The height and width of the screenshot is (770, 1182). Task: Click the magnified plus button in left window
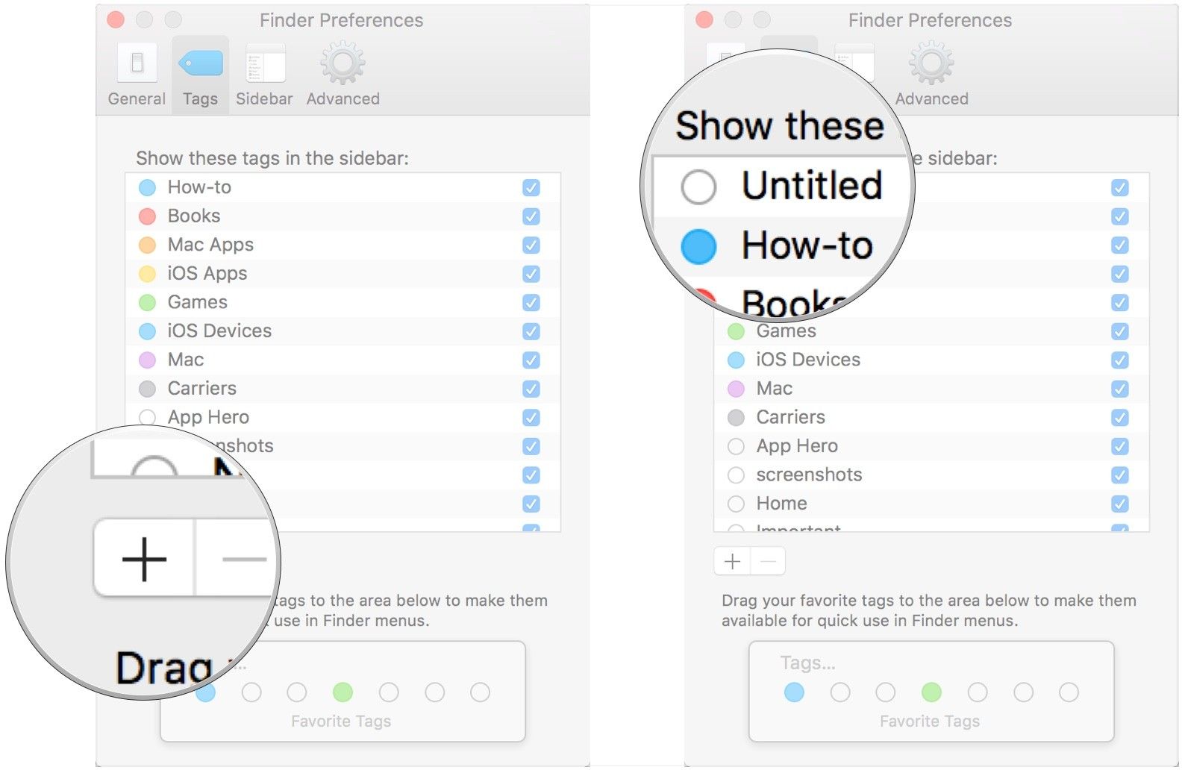click(144, 558)
